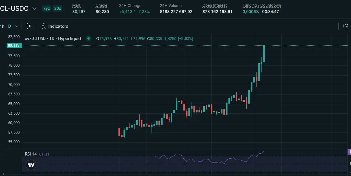Click the 20x leverage badge
Screen dimensions: 351x176
58,9
